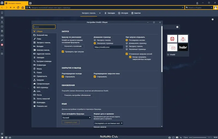Click the trash can closed-tabs icon
218x139 pixels.
(x=197, y=3)
